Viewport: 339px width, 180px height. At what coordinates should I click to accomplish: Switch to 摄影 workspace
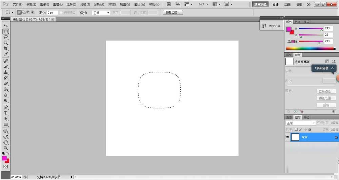coord(299,4)
